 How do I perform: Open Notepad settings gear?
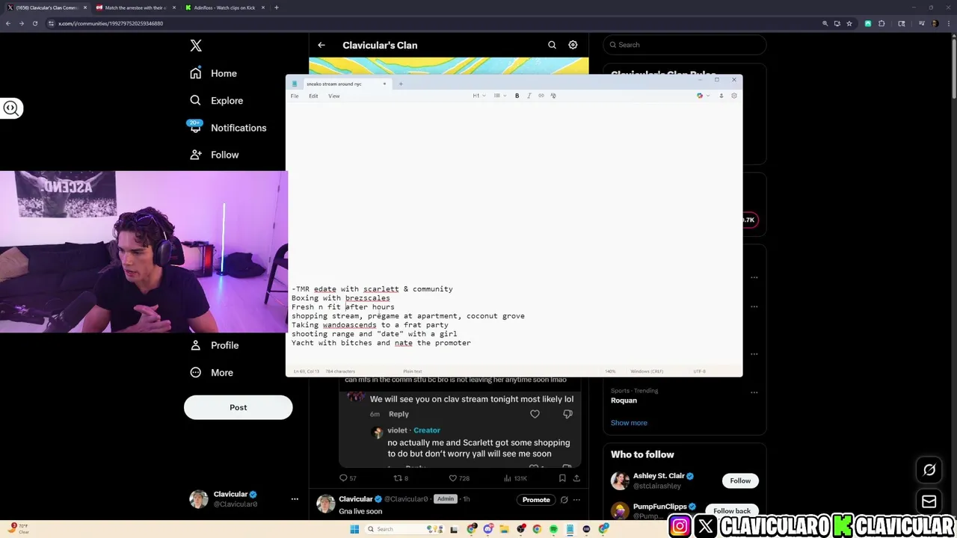tap(733, 96)
